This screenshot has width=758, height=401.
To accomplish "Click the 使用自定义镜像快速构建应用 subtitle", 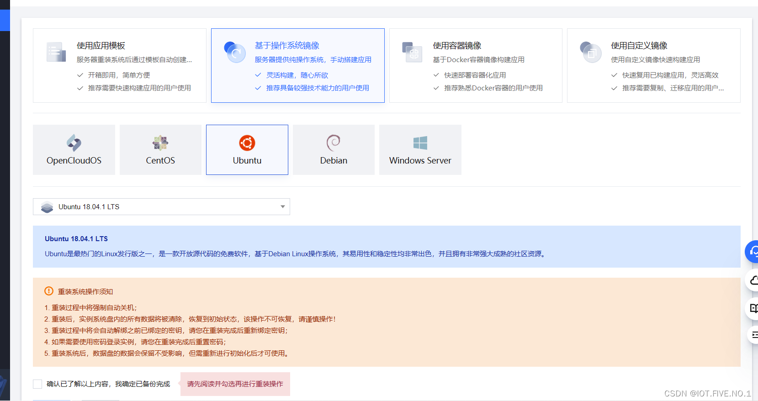I will coord(656,60).
